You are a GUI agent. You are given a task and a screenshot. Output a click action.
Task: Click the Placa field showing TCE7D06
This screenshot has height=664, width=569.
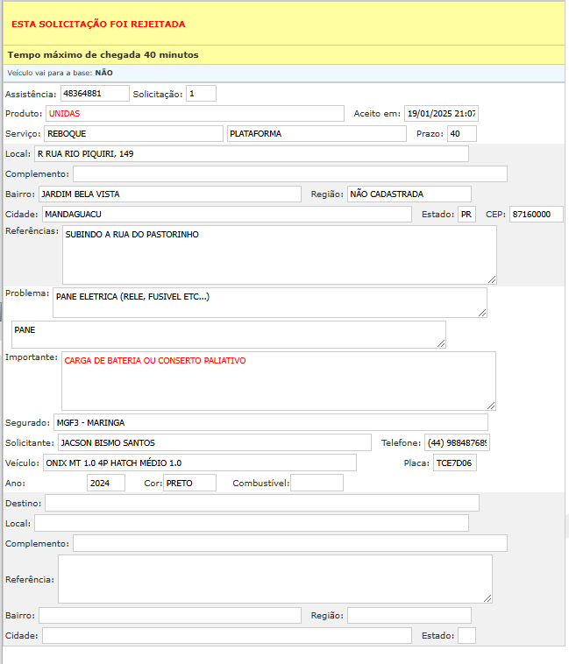tap(455, 463)
